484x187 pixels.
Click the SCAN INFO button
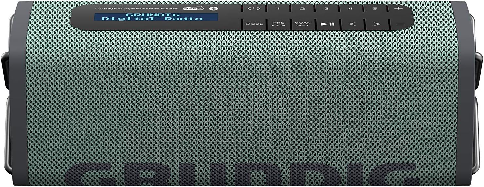pyautogui.click(x=303, y=24)
